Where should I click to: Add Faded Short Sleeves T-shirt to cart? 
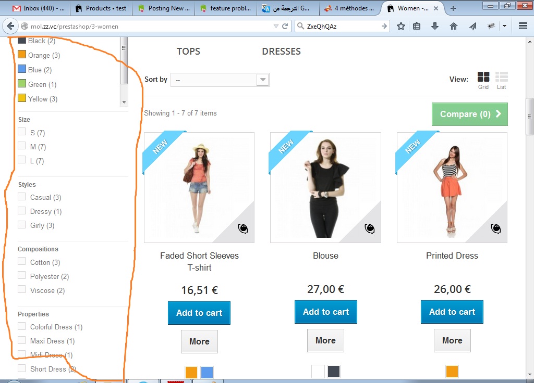199,313
